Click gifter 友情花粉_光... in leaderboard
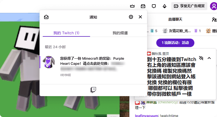217x117 pixels. 180,31
